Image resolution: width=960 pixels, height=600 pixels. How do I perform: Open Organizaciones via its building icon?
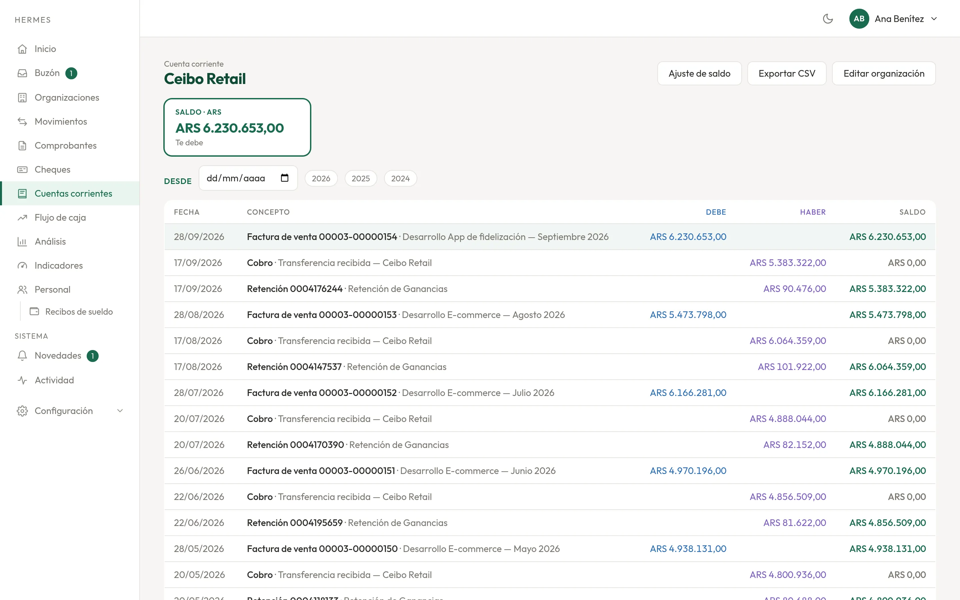pyautogui.click(x=22, y=98)
